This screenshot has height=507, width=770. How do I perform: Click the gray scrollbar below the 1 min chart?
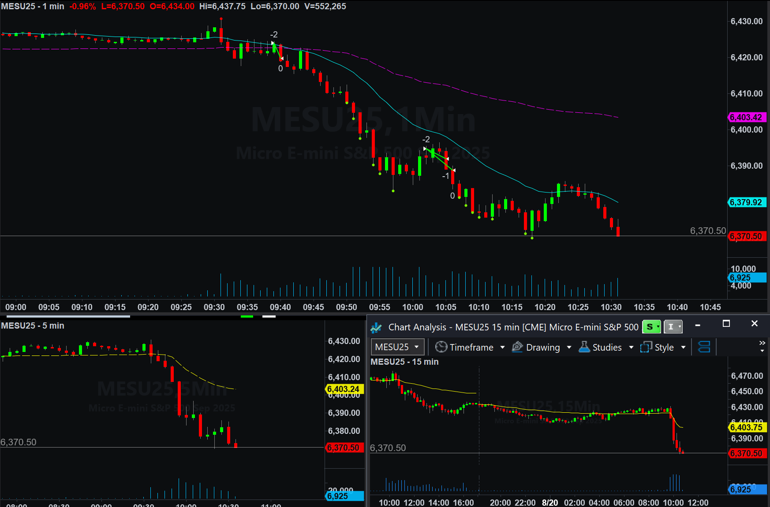click(x=68, y=316)
